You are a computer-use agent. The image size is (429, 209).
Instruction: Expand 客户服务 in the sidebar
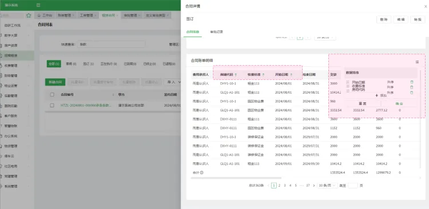click(17, 116)
